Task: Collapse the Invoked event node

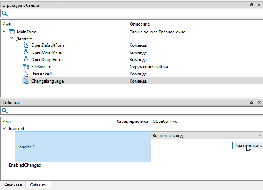Action: tap(4, 128)
